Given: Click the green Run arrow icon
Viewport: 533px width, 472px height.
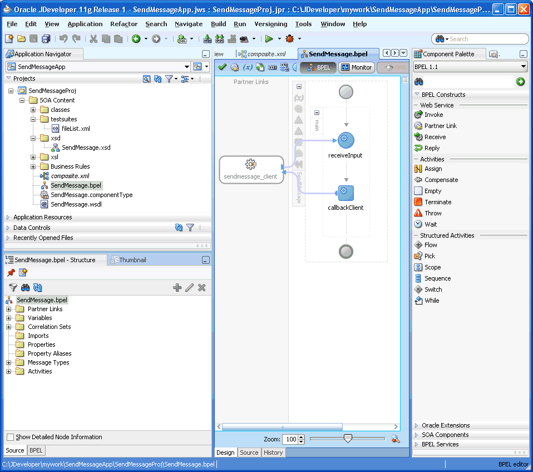Looking at the screenshot, I should 269,39.
